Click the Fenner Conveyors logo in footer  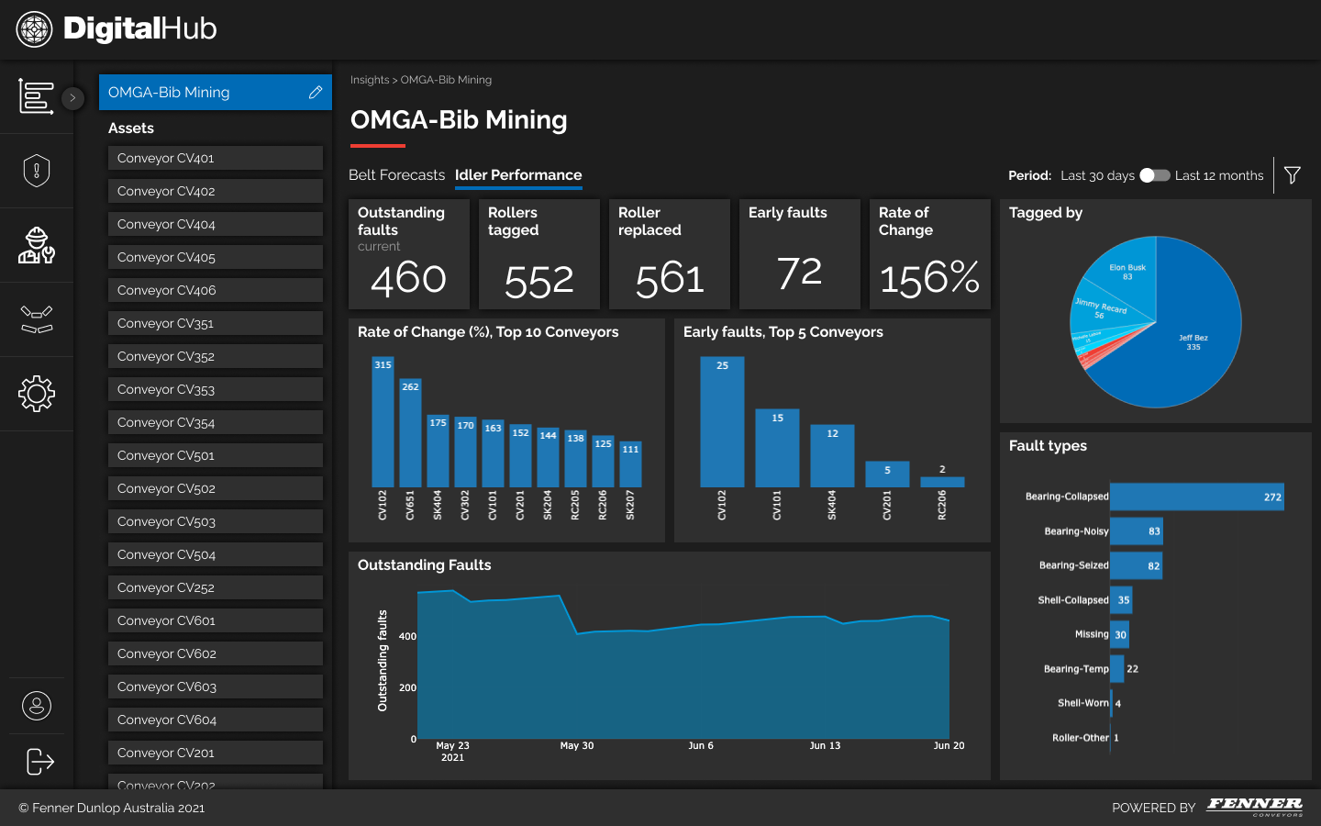click(1255, 807)
